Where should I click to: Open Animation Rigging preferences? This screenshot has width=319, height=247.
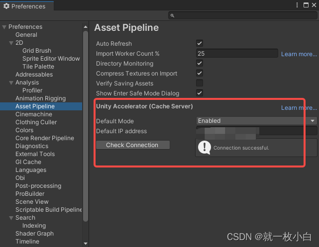click(40, 98)
